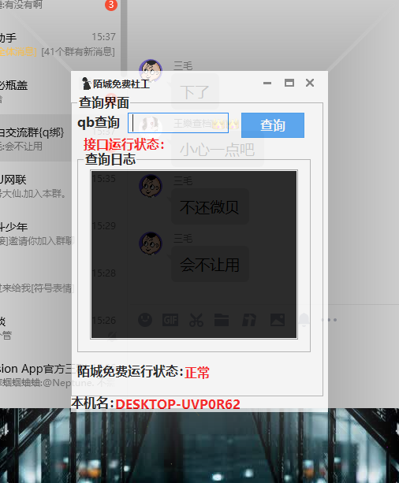This screenshot has height=483, width=399.
Task: Click the 查询界面 group heading
Action: [x=104, y=102]
